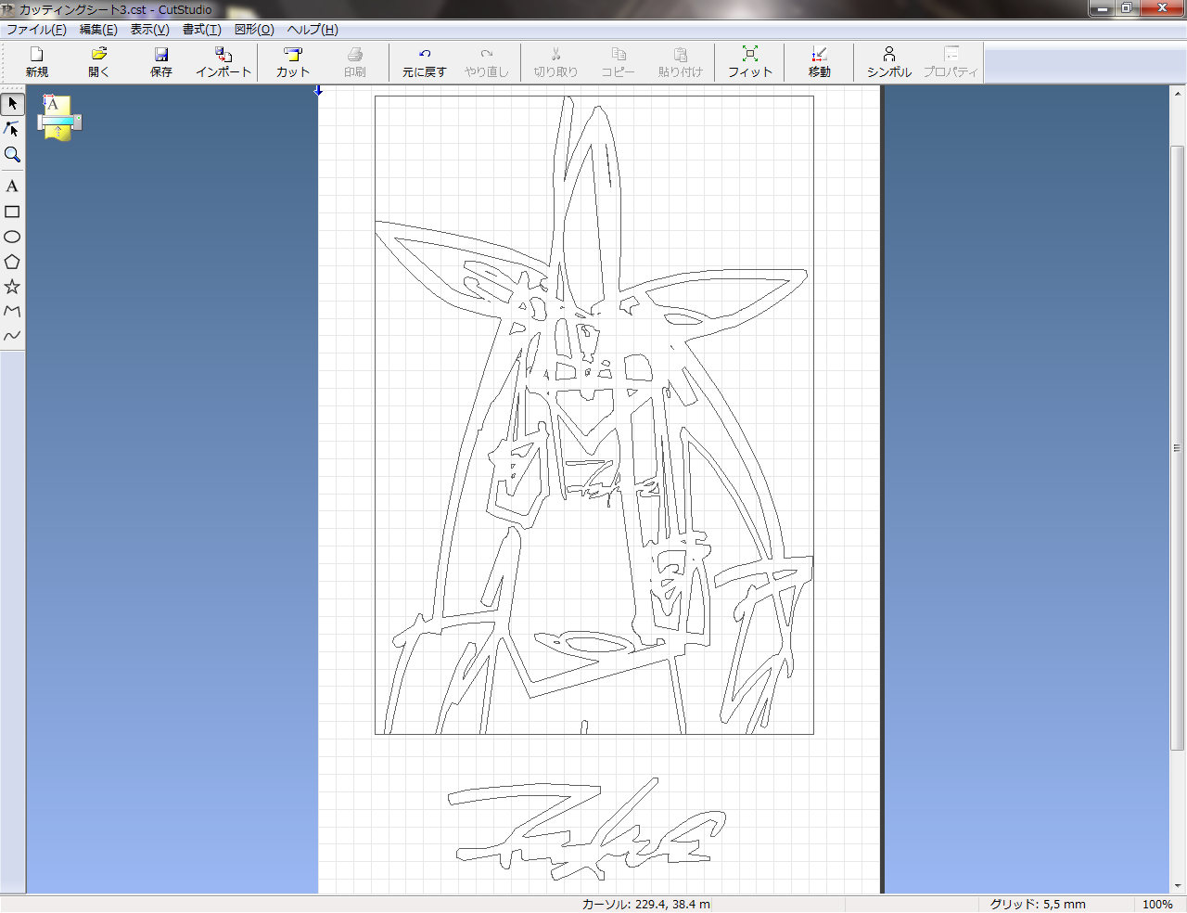
Task: Click the コピー (Copy) toolbar button
Action: point(619,62)
